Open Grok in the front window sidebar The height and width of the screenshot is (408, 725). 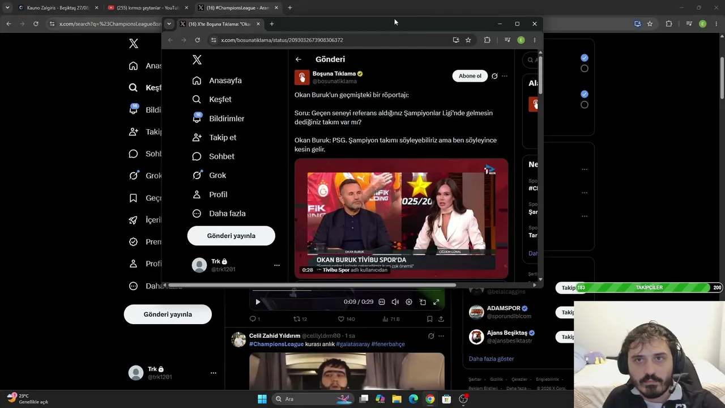point(210,176)
